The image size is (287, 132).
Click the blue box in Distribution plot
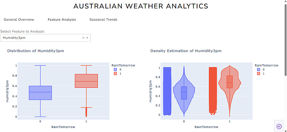pos(40,93)
